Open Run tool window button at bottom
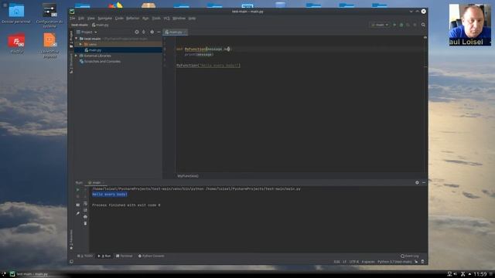The image size is (495, 278). tap(104, 256)
